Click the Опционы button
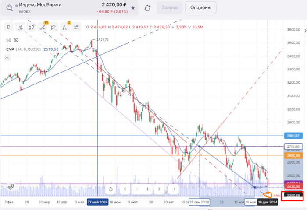Screen dimensions: 307x210 click(201, 7)
